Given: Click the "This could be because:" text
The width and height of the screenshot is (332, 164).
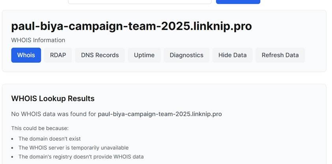Looking at the screenshot, I should tap(40, 128).
